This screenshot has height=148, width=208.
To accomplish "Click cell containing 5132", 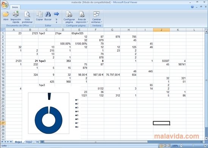I will pos(96,88).
